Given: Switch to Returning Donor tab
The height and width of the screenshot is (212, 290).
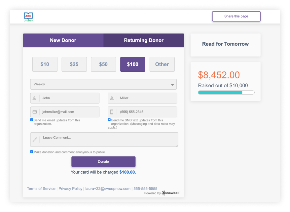Looking at the screenshot, I should (x=144, y=40).
